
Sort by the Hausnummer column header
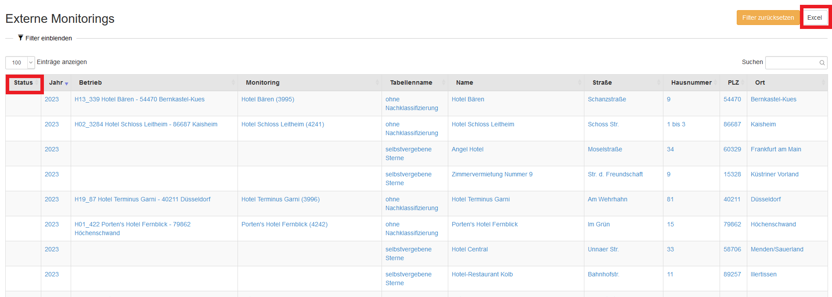coord(691,82)
